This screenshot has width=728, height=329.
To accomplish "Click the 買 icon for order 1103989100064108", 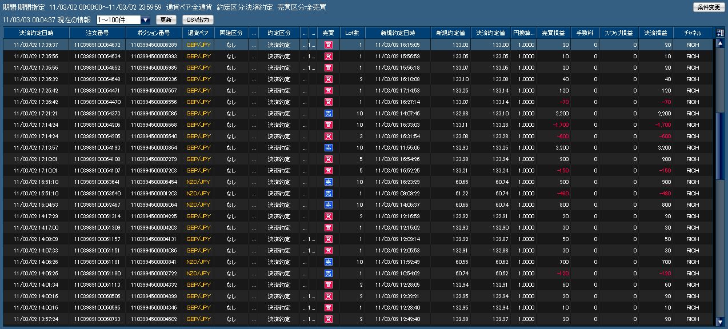I will pos(328,159).
